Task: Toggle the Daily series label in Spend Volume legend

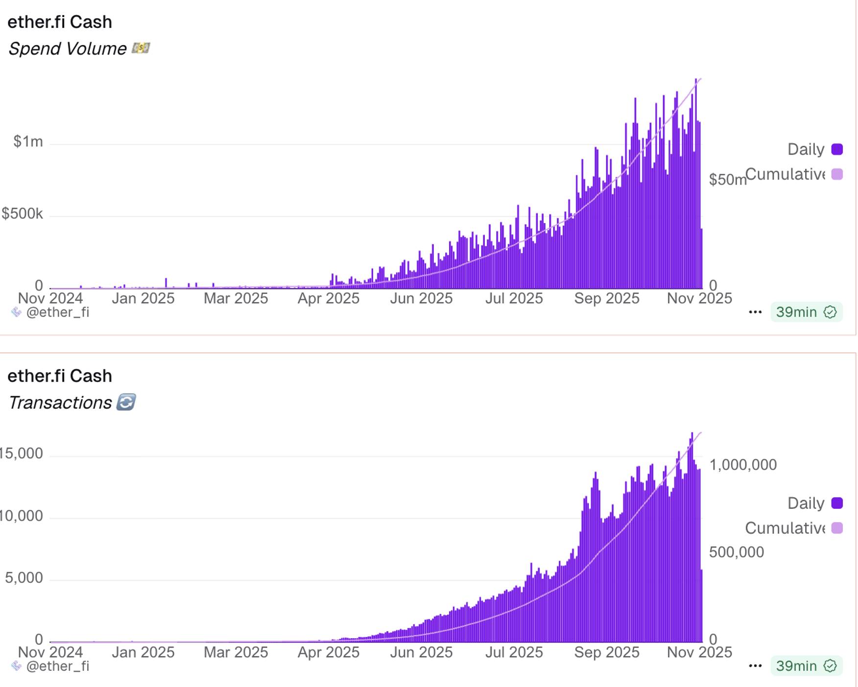Action: coord(806,149)
